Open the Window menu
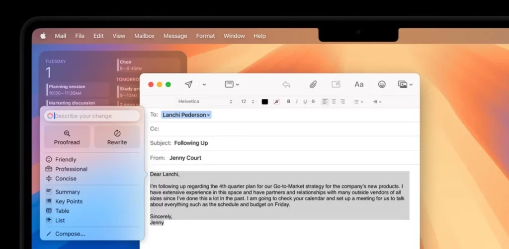The height and width of the screenshot is (249, 509). point(234,36)
